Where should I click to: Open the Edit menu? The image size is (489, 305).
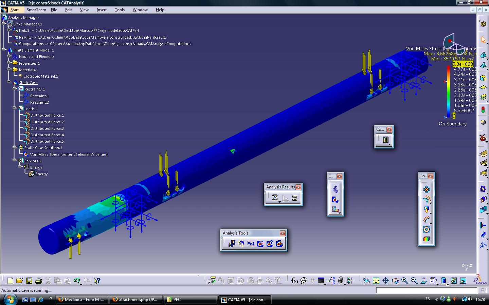[x=69, y=10]
